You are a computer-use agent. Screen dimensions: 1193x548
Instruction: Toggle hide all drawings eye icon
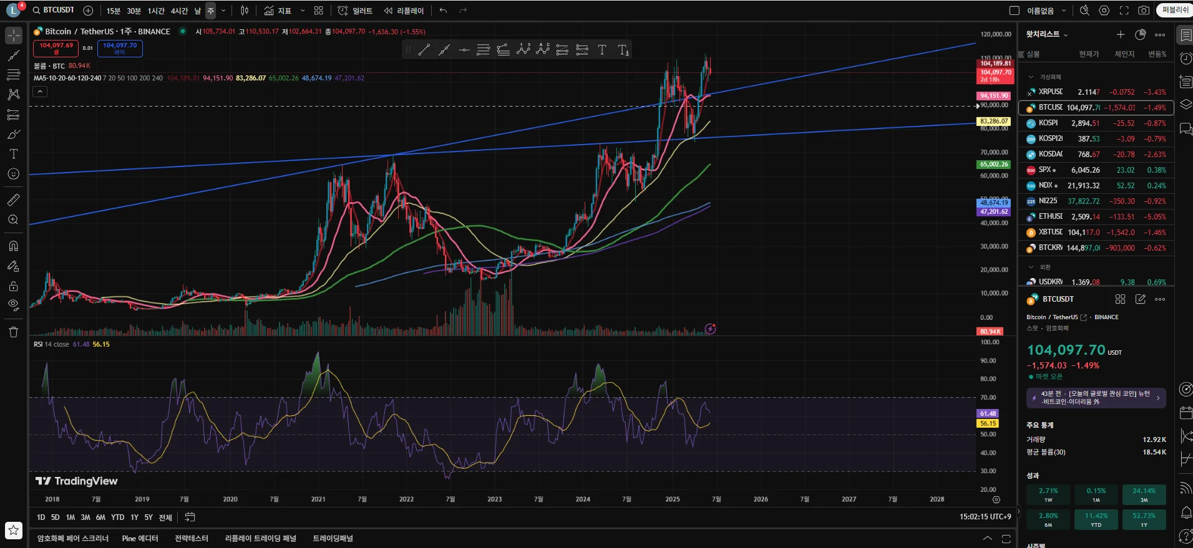click(13, 305)
